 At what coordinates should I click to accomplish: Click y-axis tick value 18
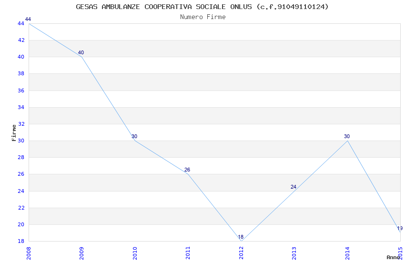[21, 241]
